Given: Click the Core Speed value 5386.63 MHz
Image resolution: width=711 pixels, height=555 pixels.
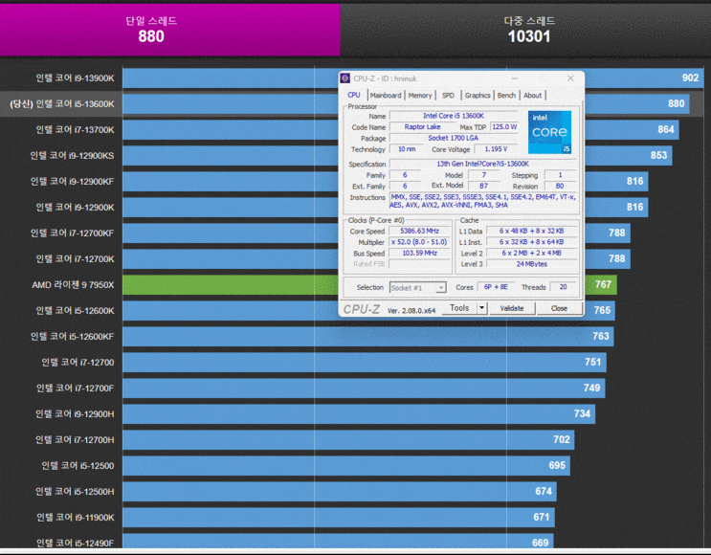Looking at the screenshot, I should click(419, 232).
